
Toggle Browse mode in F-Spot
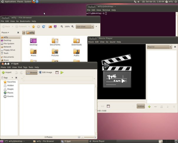(32, 73)
